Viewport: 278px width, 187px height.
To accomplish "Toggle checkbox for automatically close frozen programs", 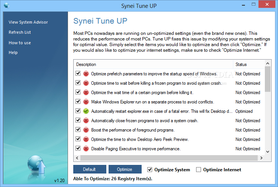I will (78, 120).
